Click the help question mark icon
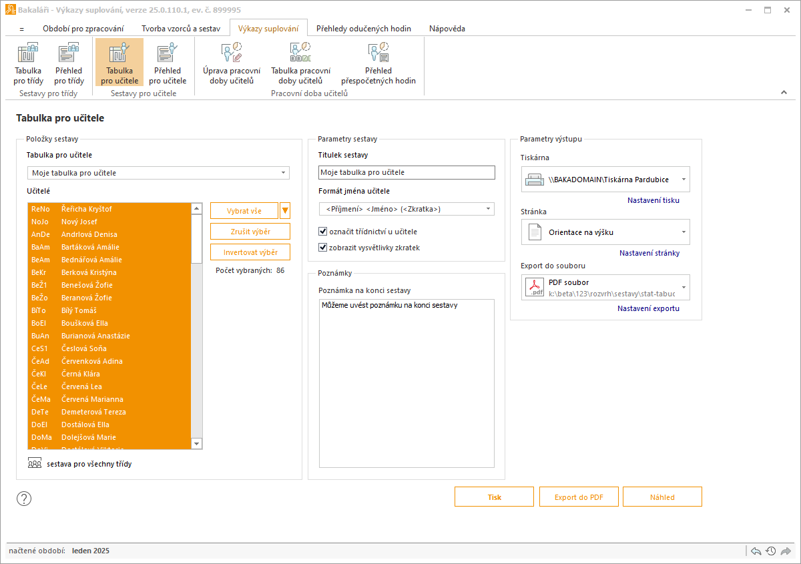The image size is (801, 564). click(x=24, y=499)
